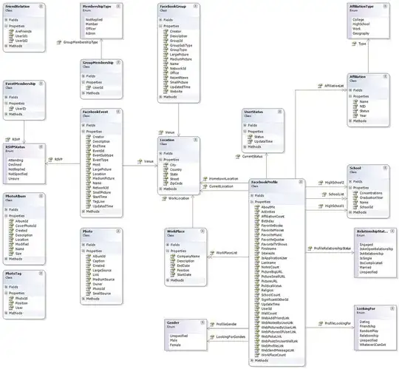Image resolution: width=399 pixels, height=369 pixels.
Task: Expand the Fields section of Affiliation
Action: pyautogui.click(x=350, y=90)
